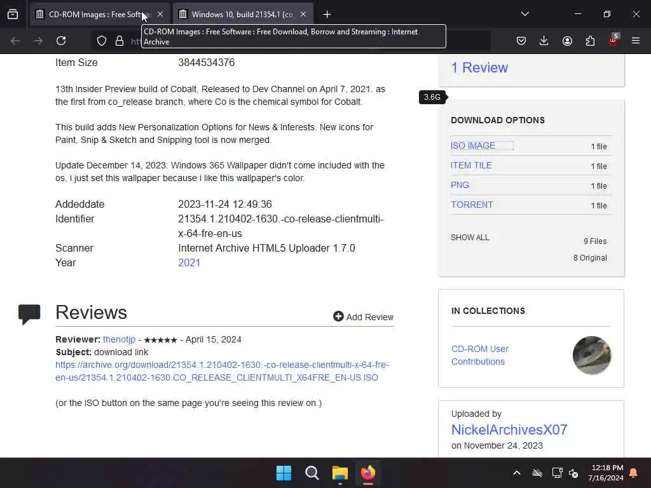Open uBlock extension icon with badge
651x488 pixels.
(x=613, y=40)
